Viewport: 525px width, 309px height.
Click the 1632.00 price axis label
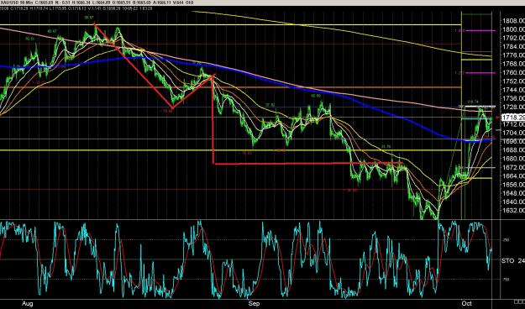[513, 211]
